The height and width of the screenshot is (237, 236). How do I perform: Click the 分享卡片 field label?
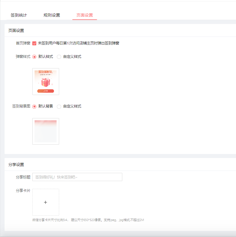pos(23,191)
